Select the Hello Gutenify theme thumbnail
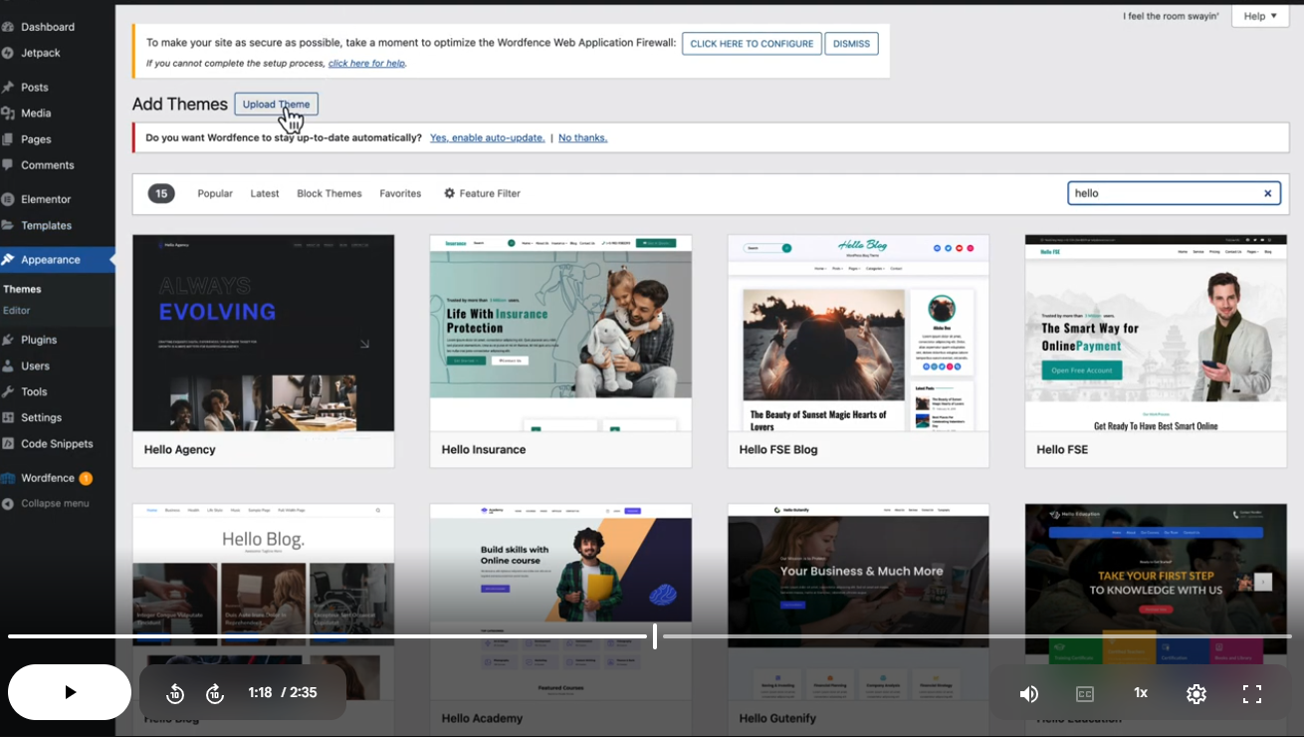This screenshot has width=1304, height=737. tap(858, 602)
